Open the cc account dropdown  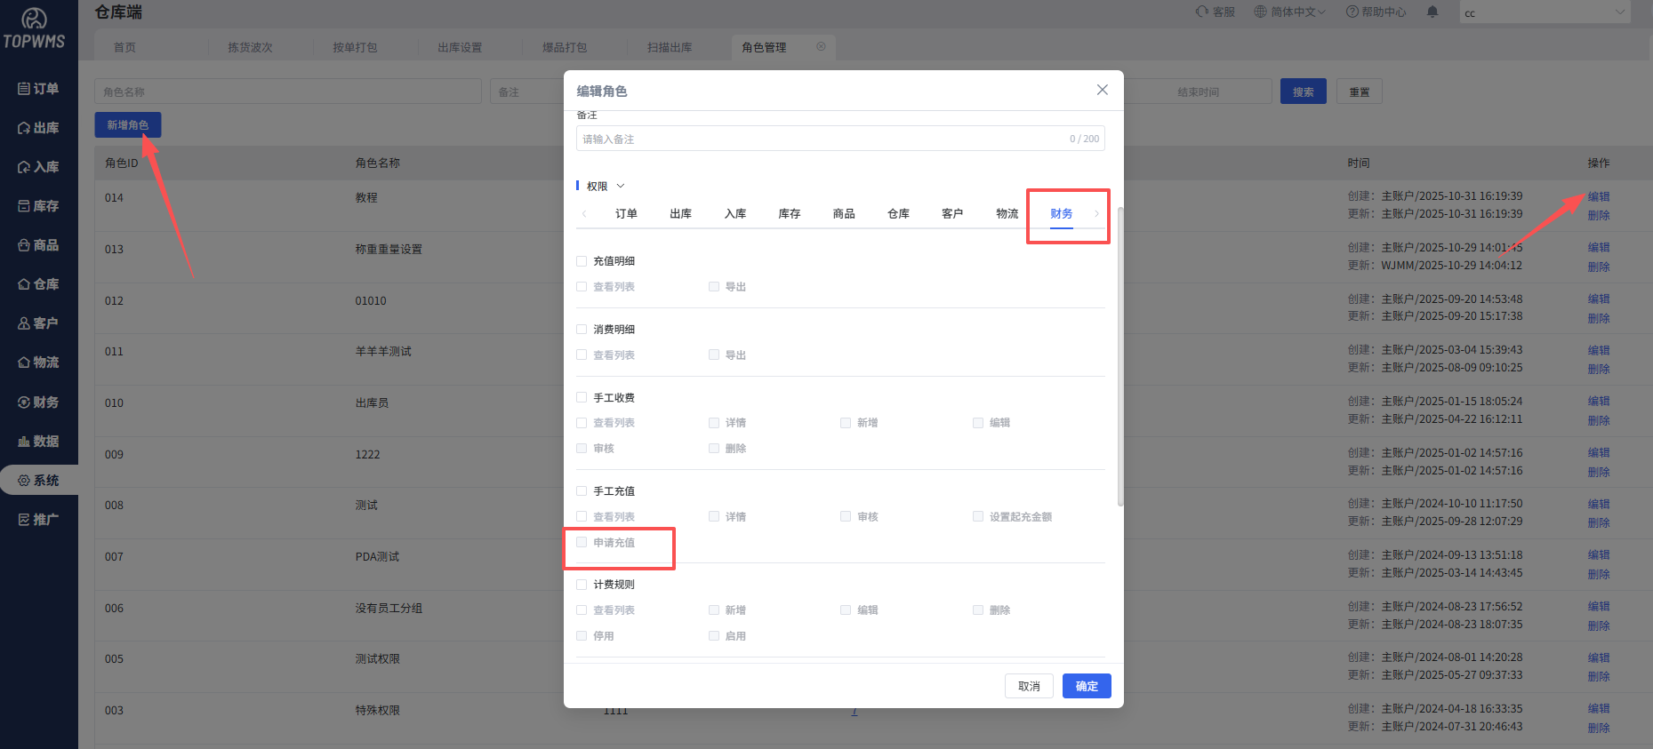click(x=1545, y=12)
